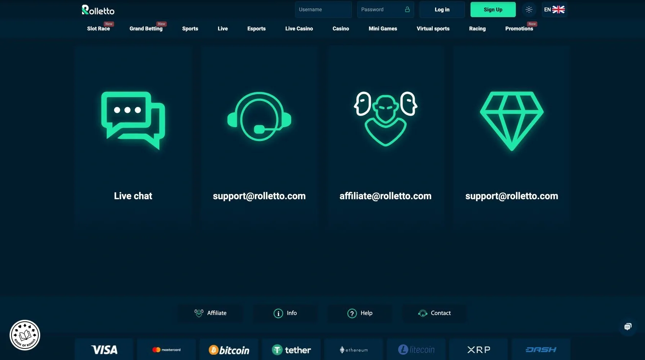Open the floating chat widget icon
This screenshot has height=360, width=645.
628,327
